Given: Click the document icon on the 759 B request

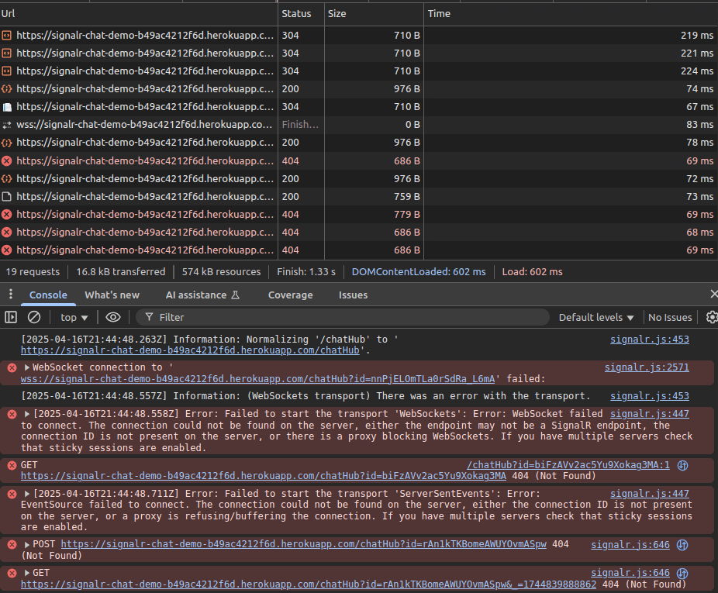Looking at the screenshot, I should click(x=8, y=196).
